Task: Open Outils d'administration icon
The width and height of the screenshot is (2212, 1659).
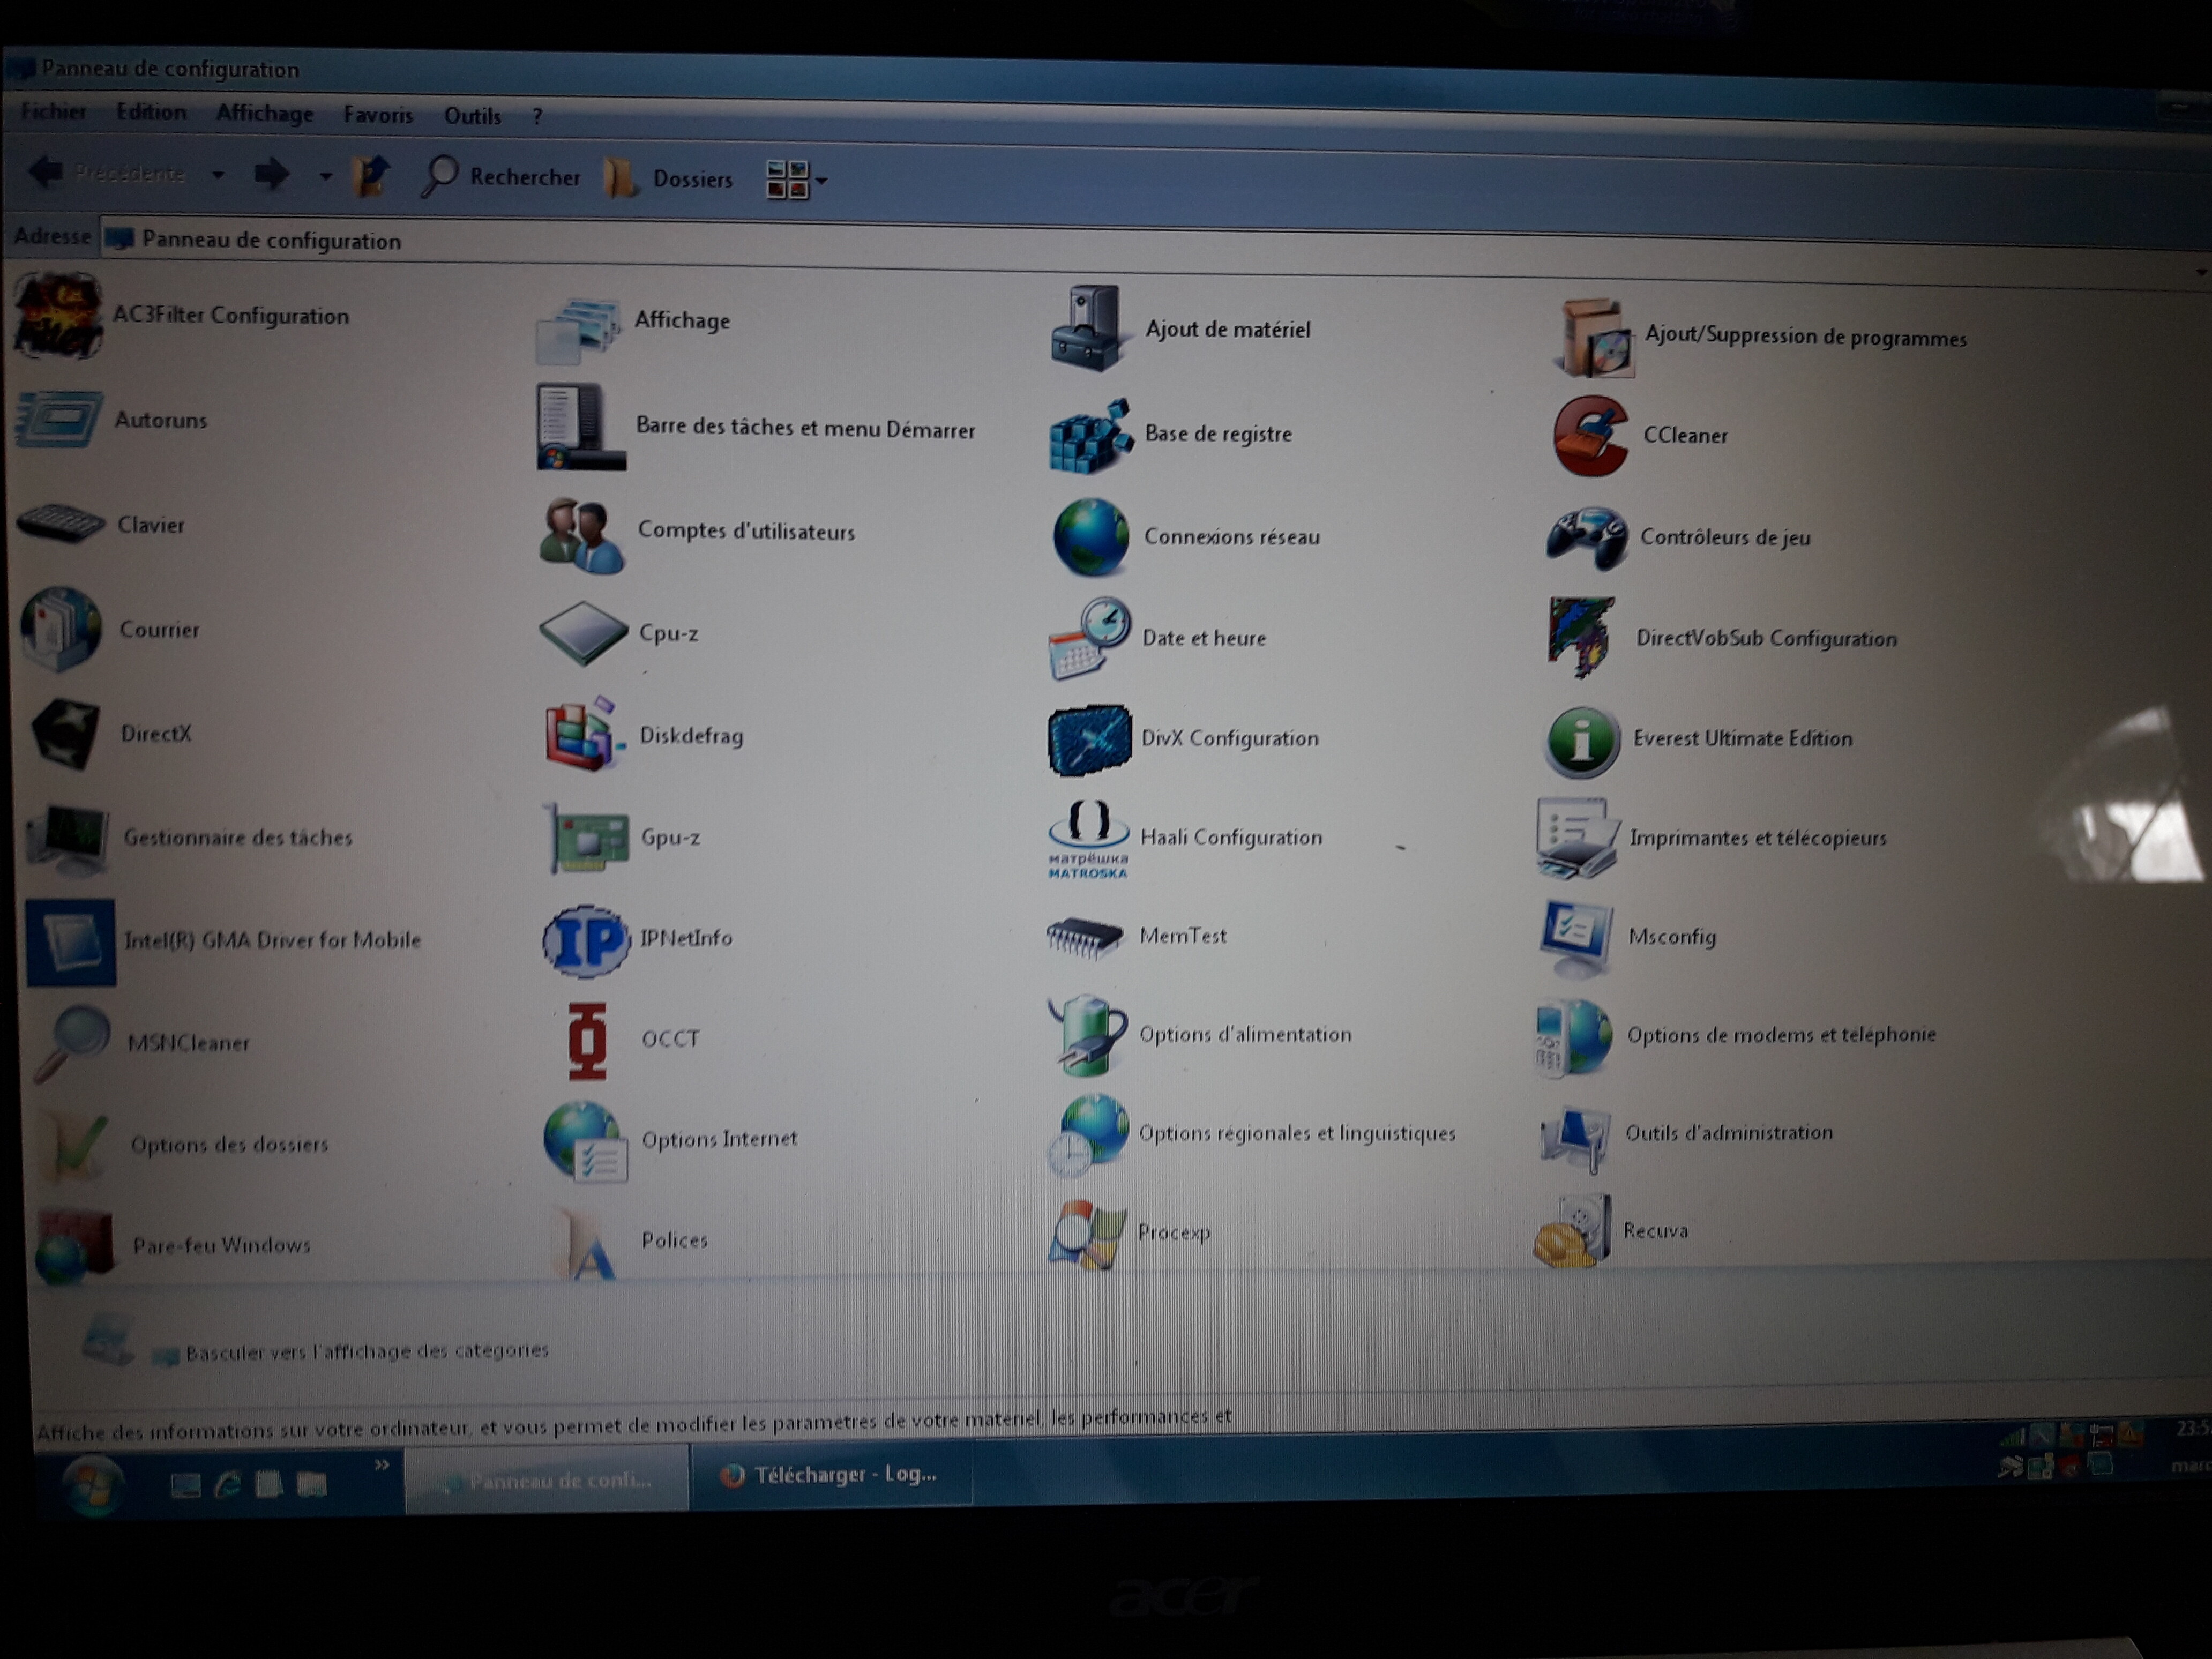Action: point(1576,1138)
